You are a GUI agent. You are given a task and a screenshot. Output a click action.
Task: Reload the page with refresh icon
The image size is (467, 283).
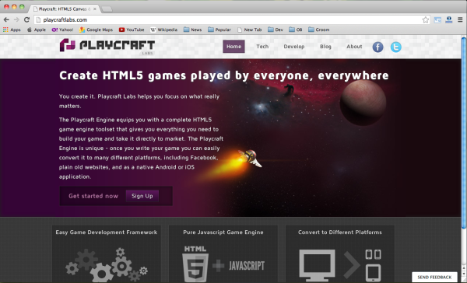[26, 19]
